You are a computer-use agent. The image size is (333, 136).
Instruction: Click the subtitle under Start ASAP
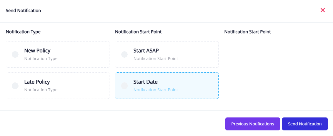(156, 59)
